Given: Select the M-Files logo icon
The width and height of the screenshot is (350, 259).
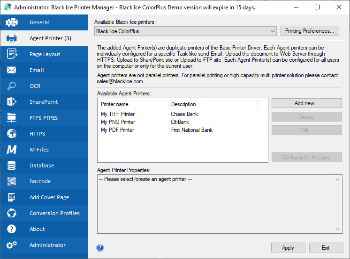Looking at the screenshot, I should (12, 150).
